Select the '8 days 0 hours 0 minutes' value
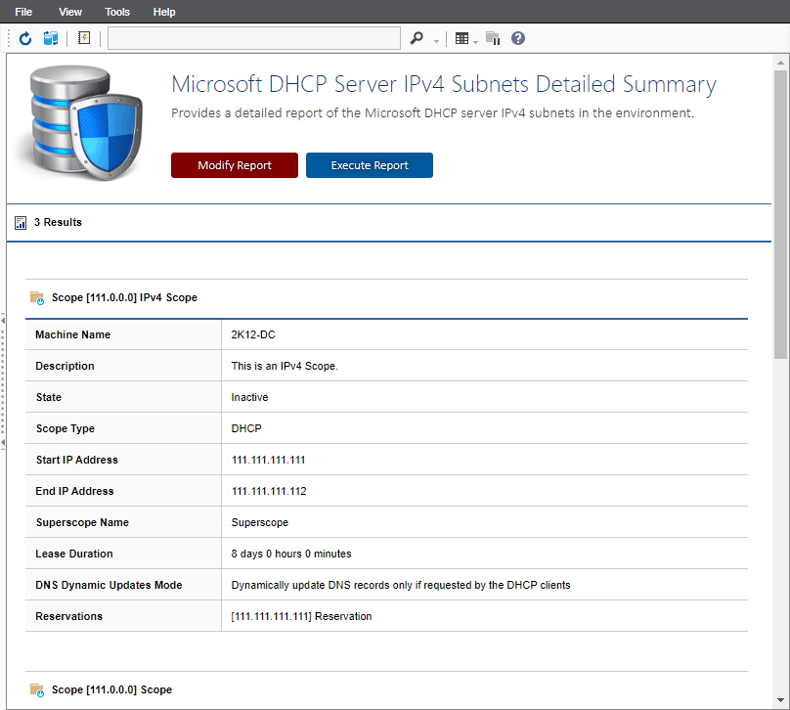 coord(291,554)
